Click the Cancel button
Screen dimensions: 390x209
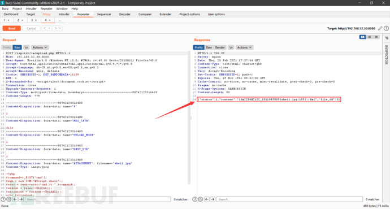pos(31,28)
